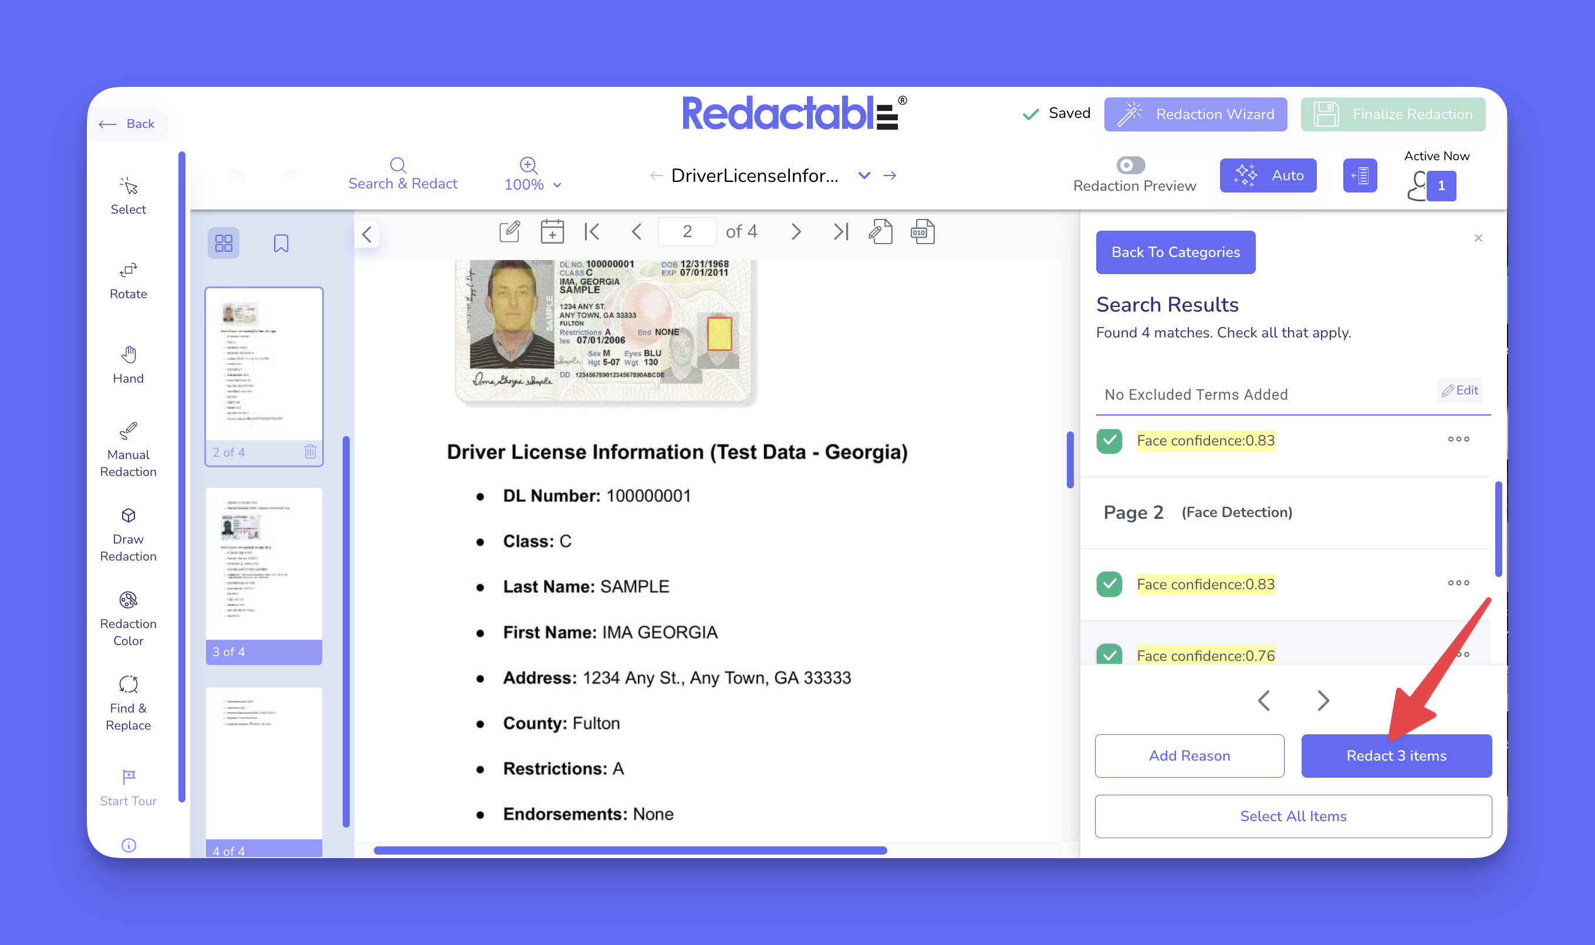
Task: Uncheck the Face confidence:0.76 checkbox
Action: (x=1109, y=654)
